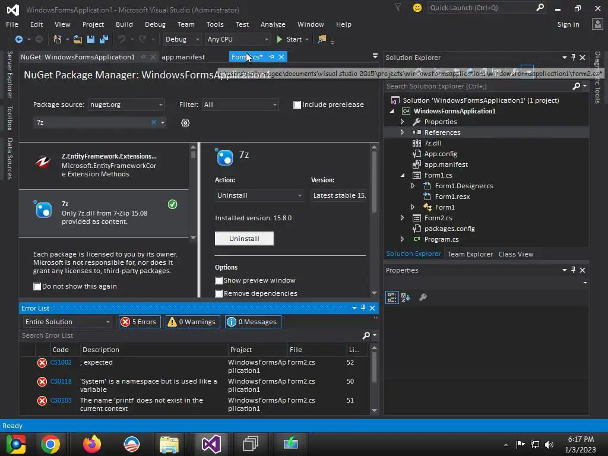This screenshot has width=608, height=456.
Task: Open Chrome from the taskbar
Action: tap(50, 444)
